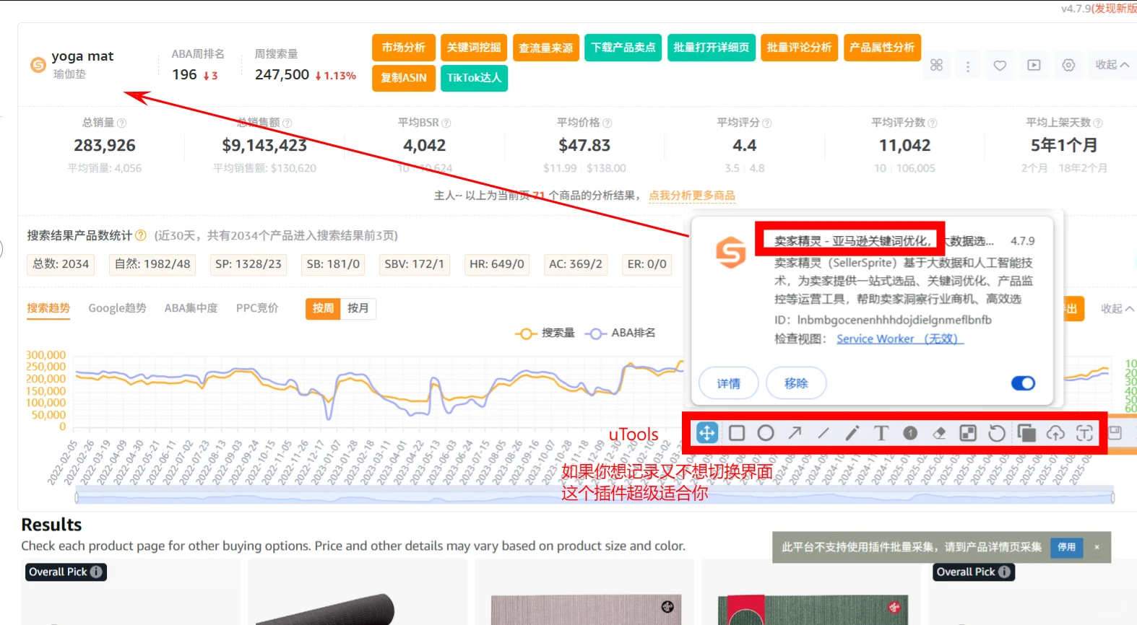The height and width of the screenshot is (625, 1137).
Task: Open the ABA集中度 tab
Action: click(191, 308)
